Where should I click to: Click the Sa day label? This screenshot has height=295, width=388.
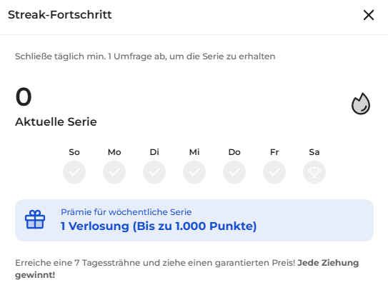(x=314, y=152)
